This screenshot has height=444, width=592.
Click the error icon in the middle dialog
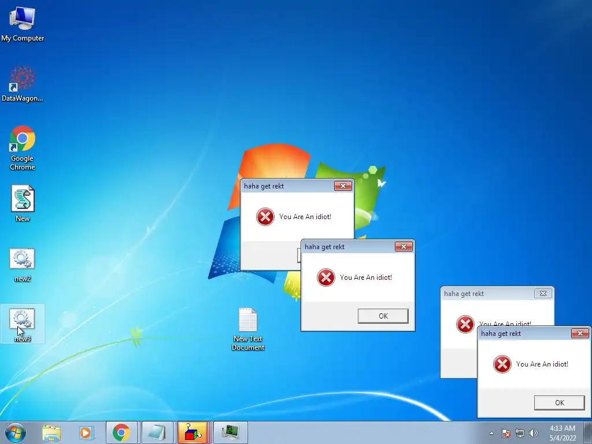326,277
